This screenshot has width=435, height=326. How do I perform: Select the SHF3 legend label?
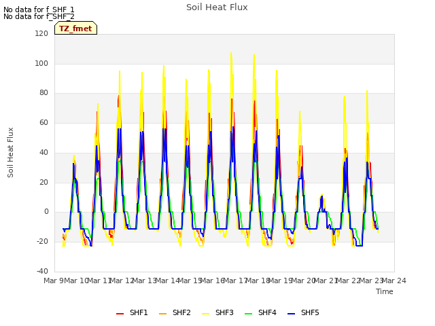coord(224,312)
